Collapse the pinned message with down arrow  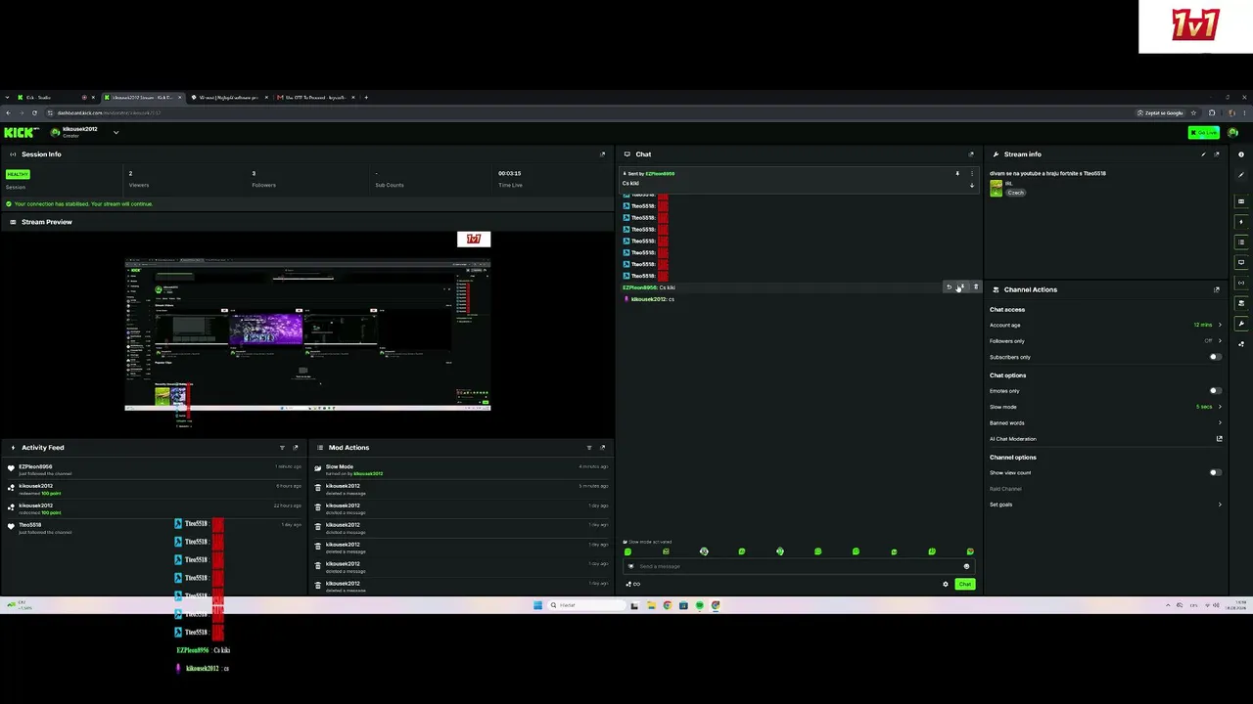(x=972, y=184)
